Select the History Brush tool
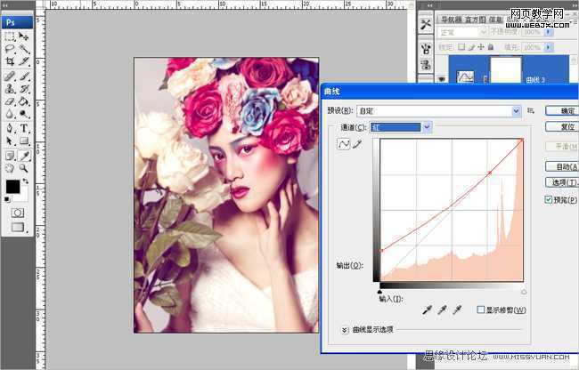 click(24, 89)
